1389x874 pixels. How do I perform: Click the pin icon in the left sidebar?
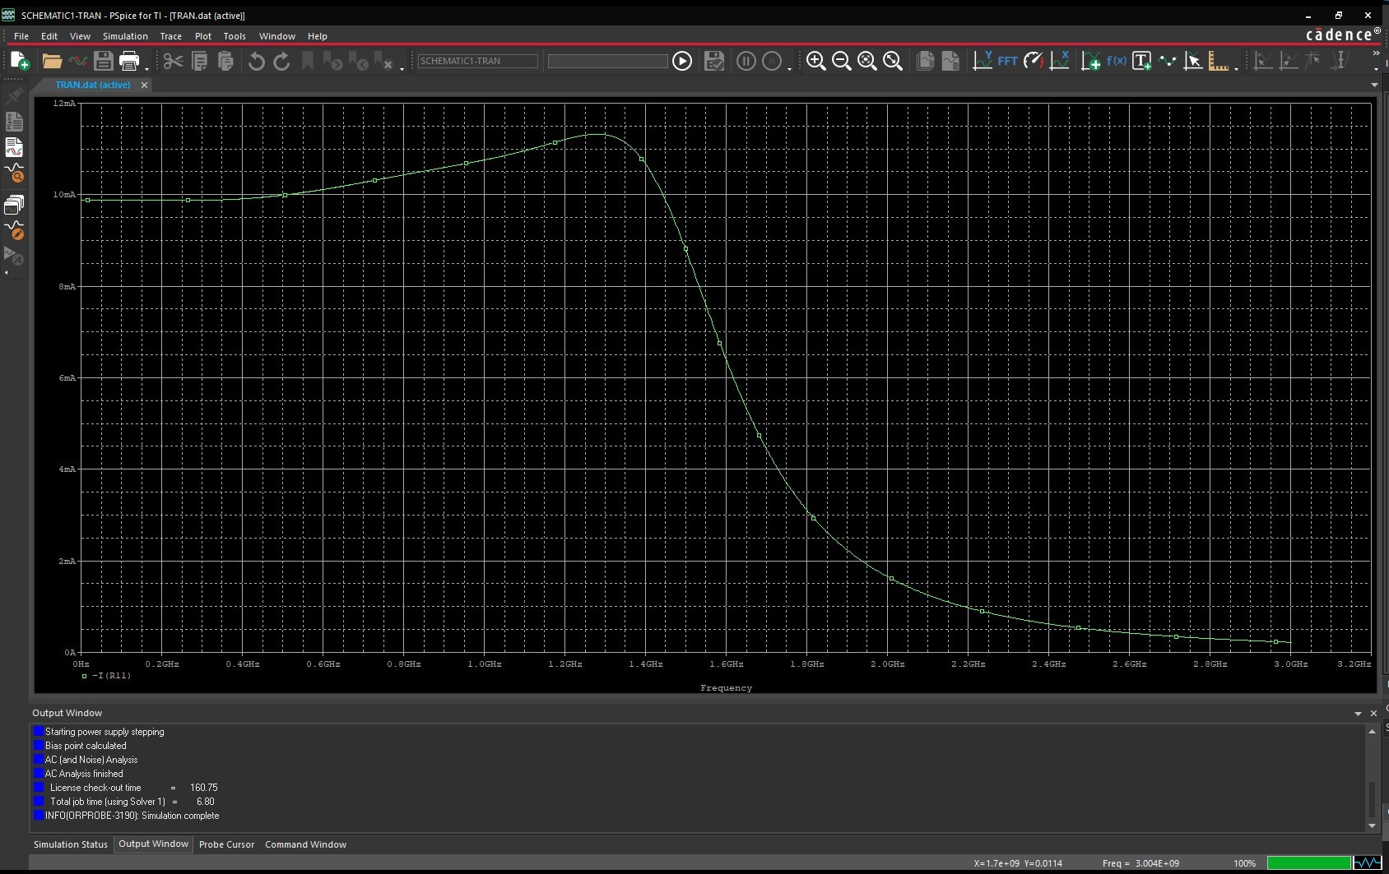[14, 97]
